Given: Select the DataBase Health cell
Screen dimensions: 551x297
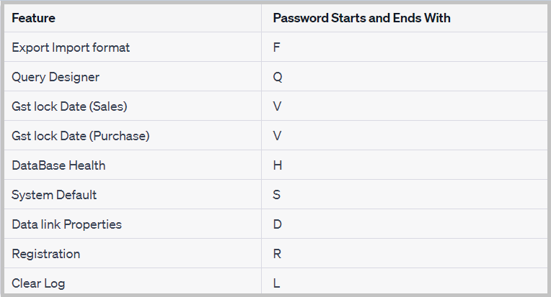Looking at the screenshot, I should (58, 165).
